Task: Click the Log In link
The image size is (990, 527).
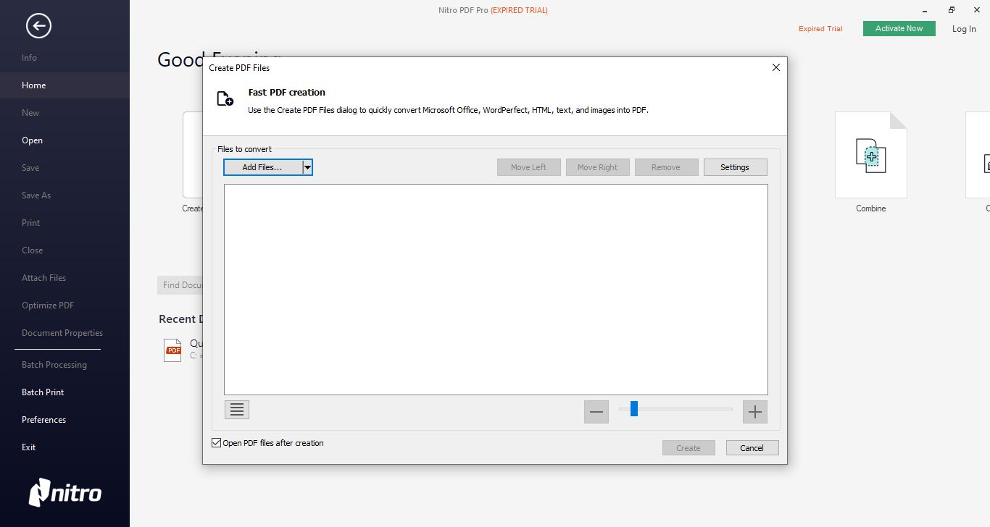Action: point(964,29)
